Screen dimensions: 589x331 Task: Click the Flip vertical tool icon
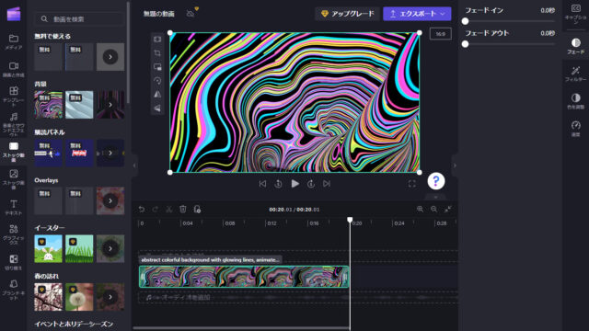pos(157,108)
